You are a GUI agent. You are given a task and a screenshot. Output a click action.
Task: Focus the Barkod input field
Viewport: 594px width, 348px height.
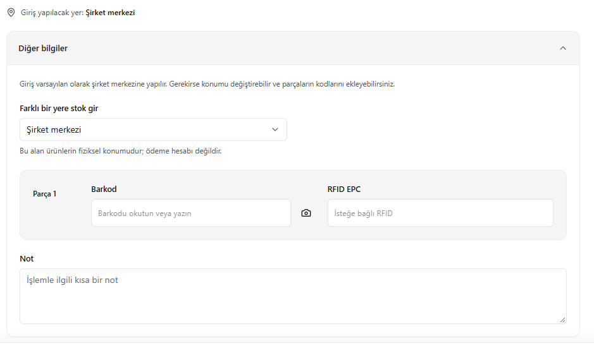click(x=191, y=213)
